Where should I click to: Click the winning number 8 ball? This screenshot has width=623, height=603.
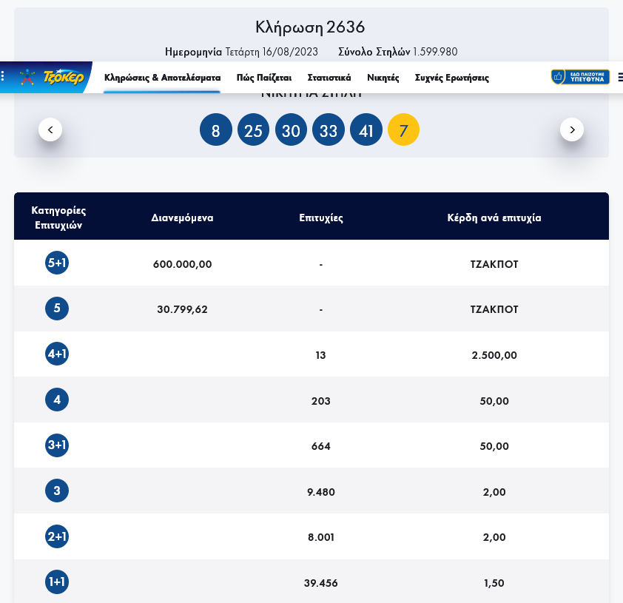click(215, 131)
